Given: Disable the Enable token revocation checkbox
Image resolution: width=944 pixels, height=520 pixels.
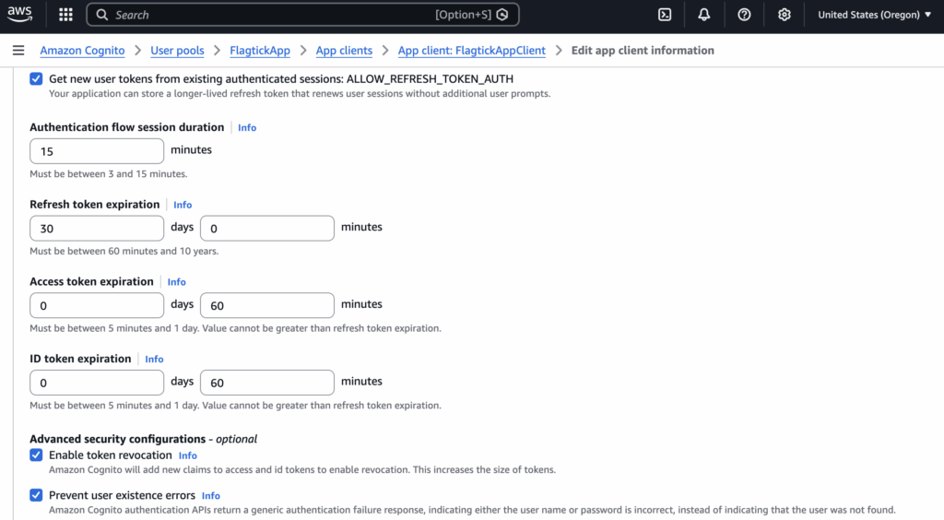Looking at the screenshot, I should [36, 455].
